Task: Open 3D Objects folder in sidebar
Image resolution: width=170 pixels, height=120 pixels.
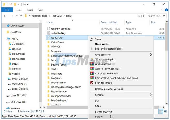Action: 18,44
